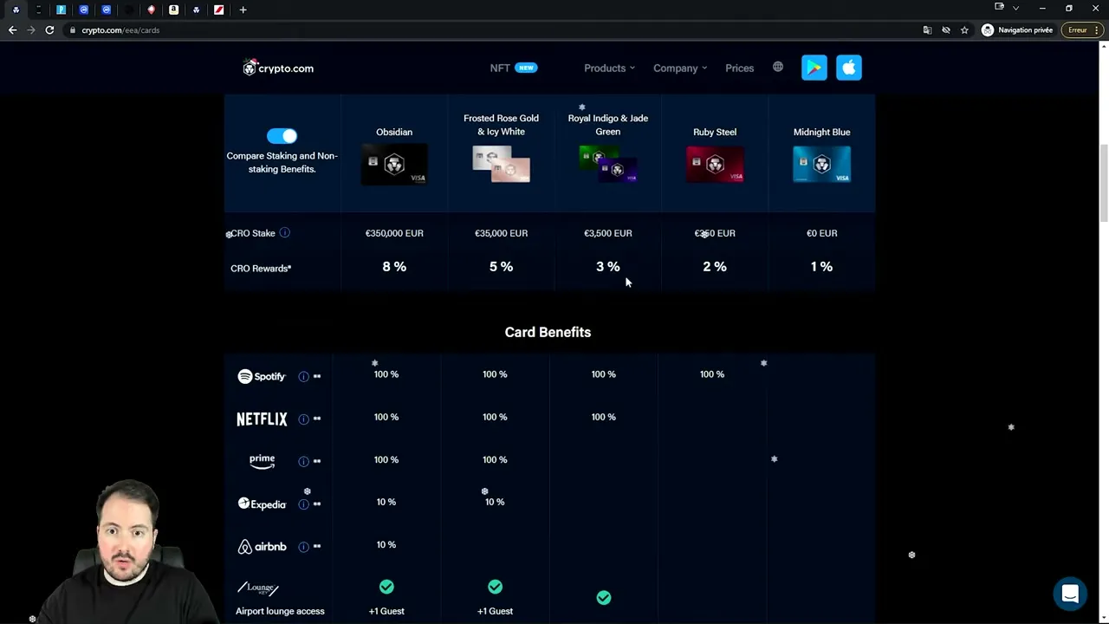The width and height of the screenshot is (1109, 624).
Task: Toggle Compare Staking and Non-staking Benefits switch
Action: click(282, 135)
